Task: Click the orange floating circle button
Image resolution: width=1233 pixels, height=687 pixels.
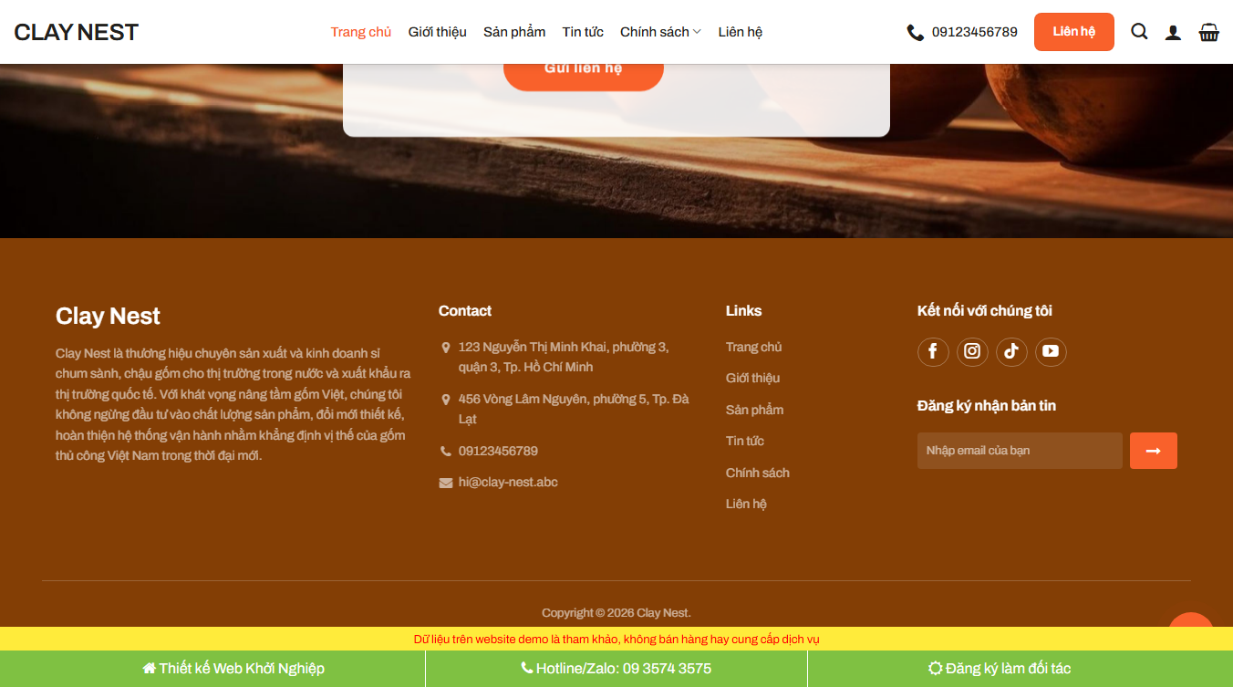Action: pos(1191,621)
